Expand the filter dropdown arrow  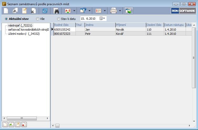89,11
